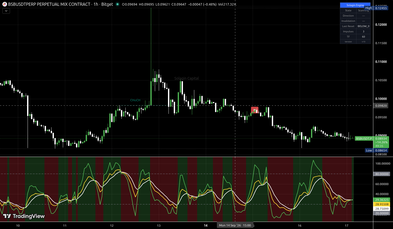Click the Scanning state value
This screenshot has height=229, width=393.
(364, 11)
